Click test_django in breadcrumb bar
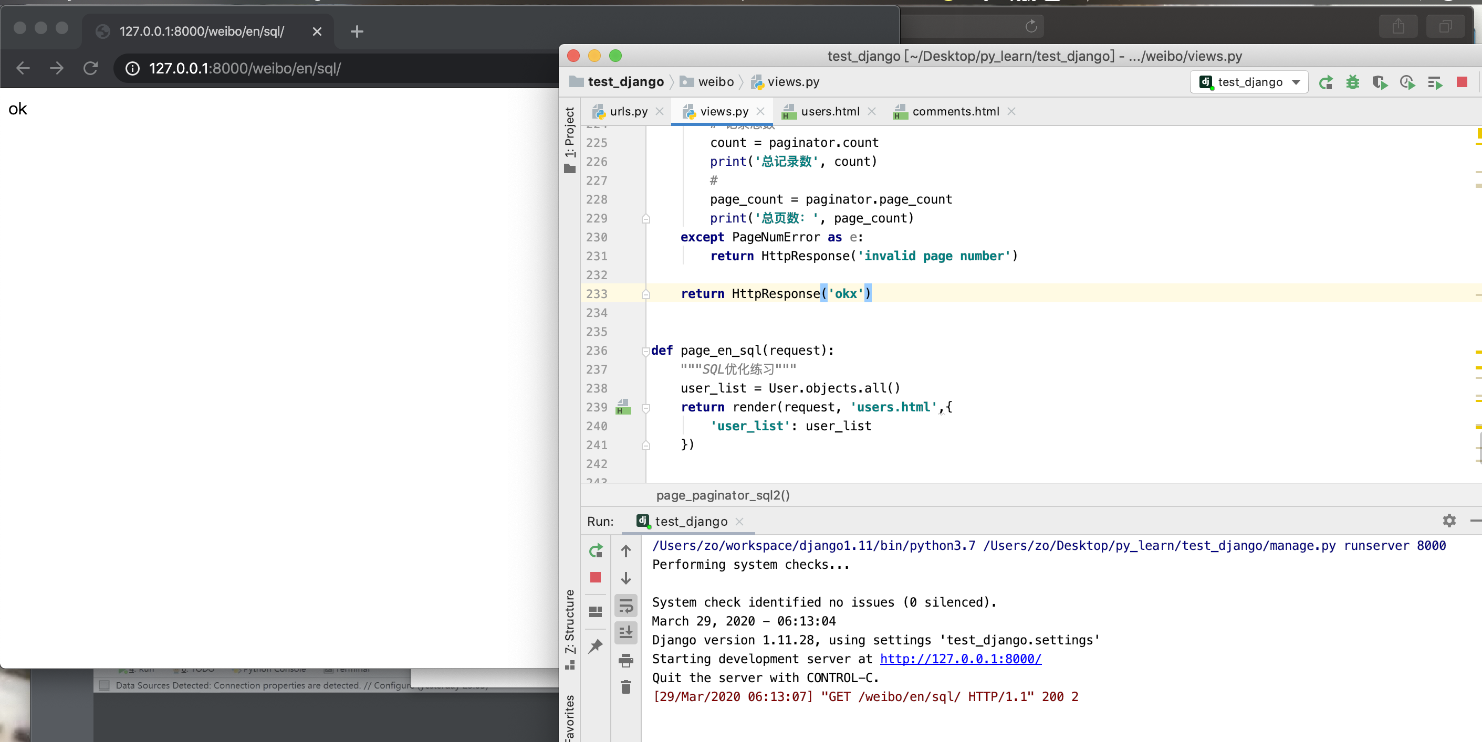The height and width of the screenshot is (742, 1482). (x=617, y=82)
